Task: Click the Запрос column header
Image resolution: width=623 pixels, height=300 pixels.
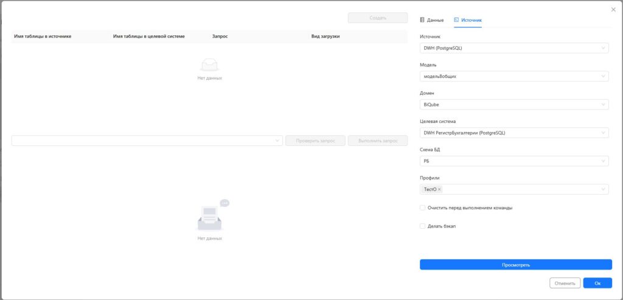Action: pyautogui.click(x=220, y=36)
